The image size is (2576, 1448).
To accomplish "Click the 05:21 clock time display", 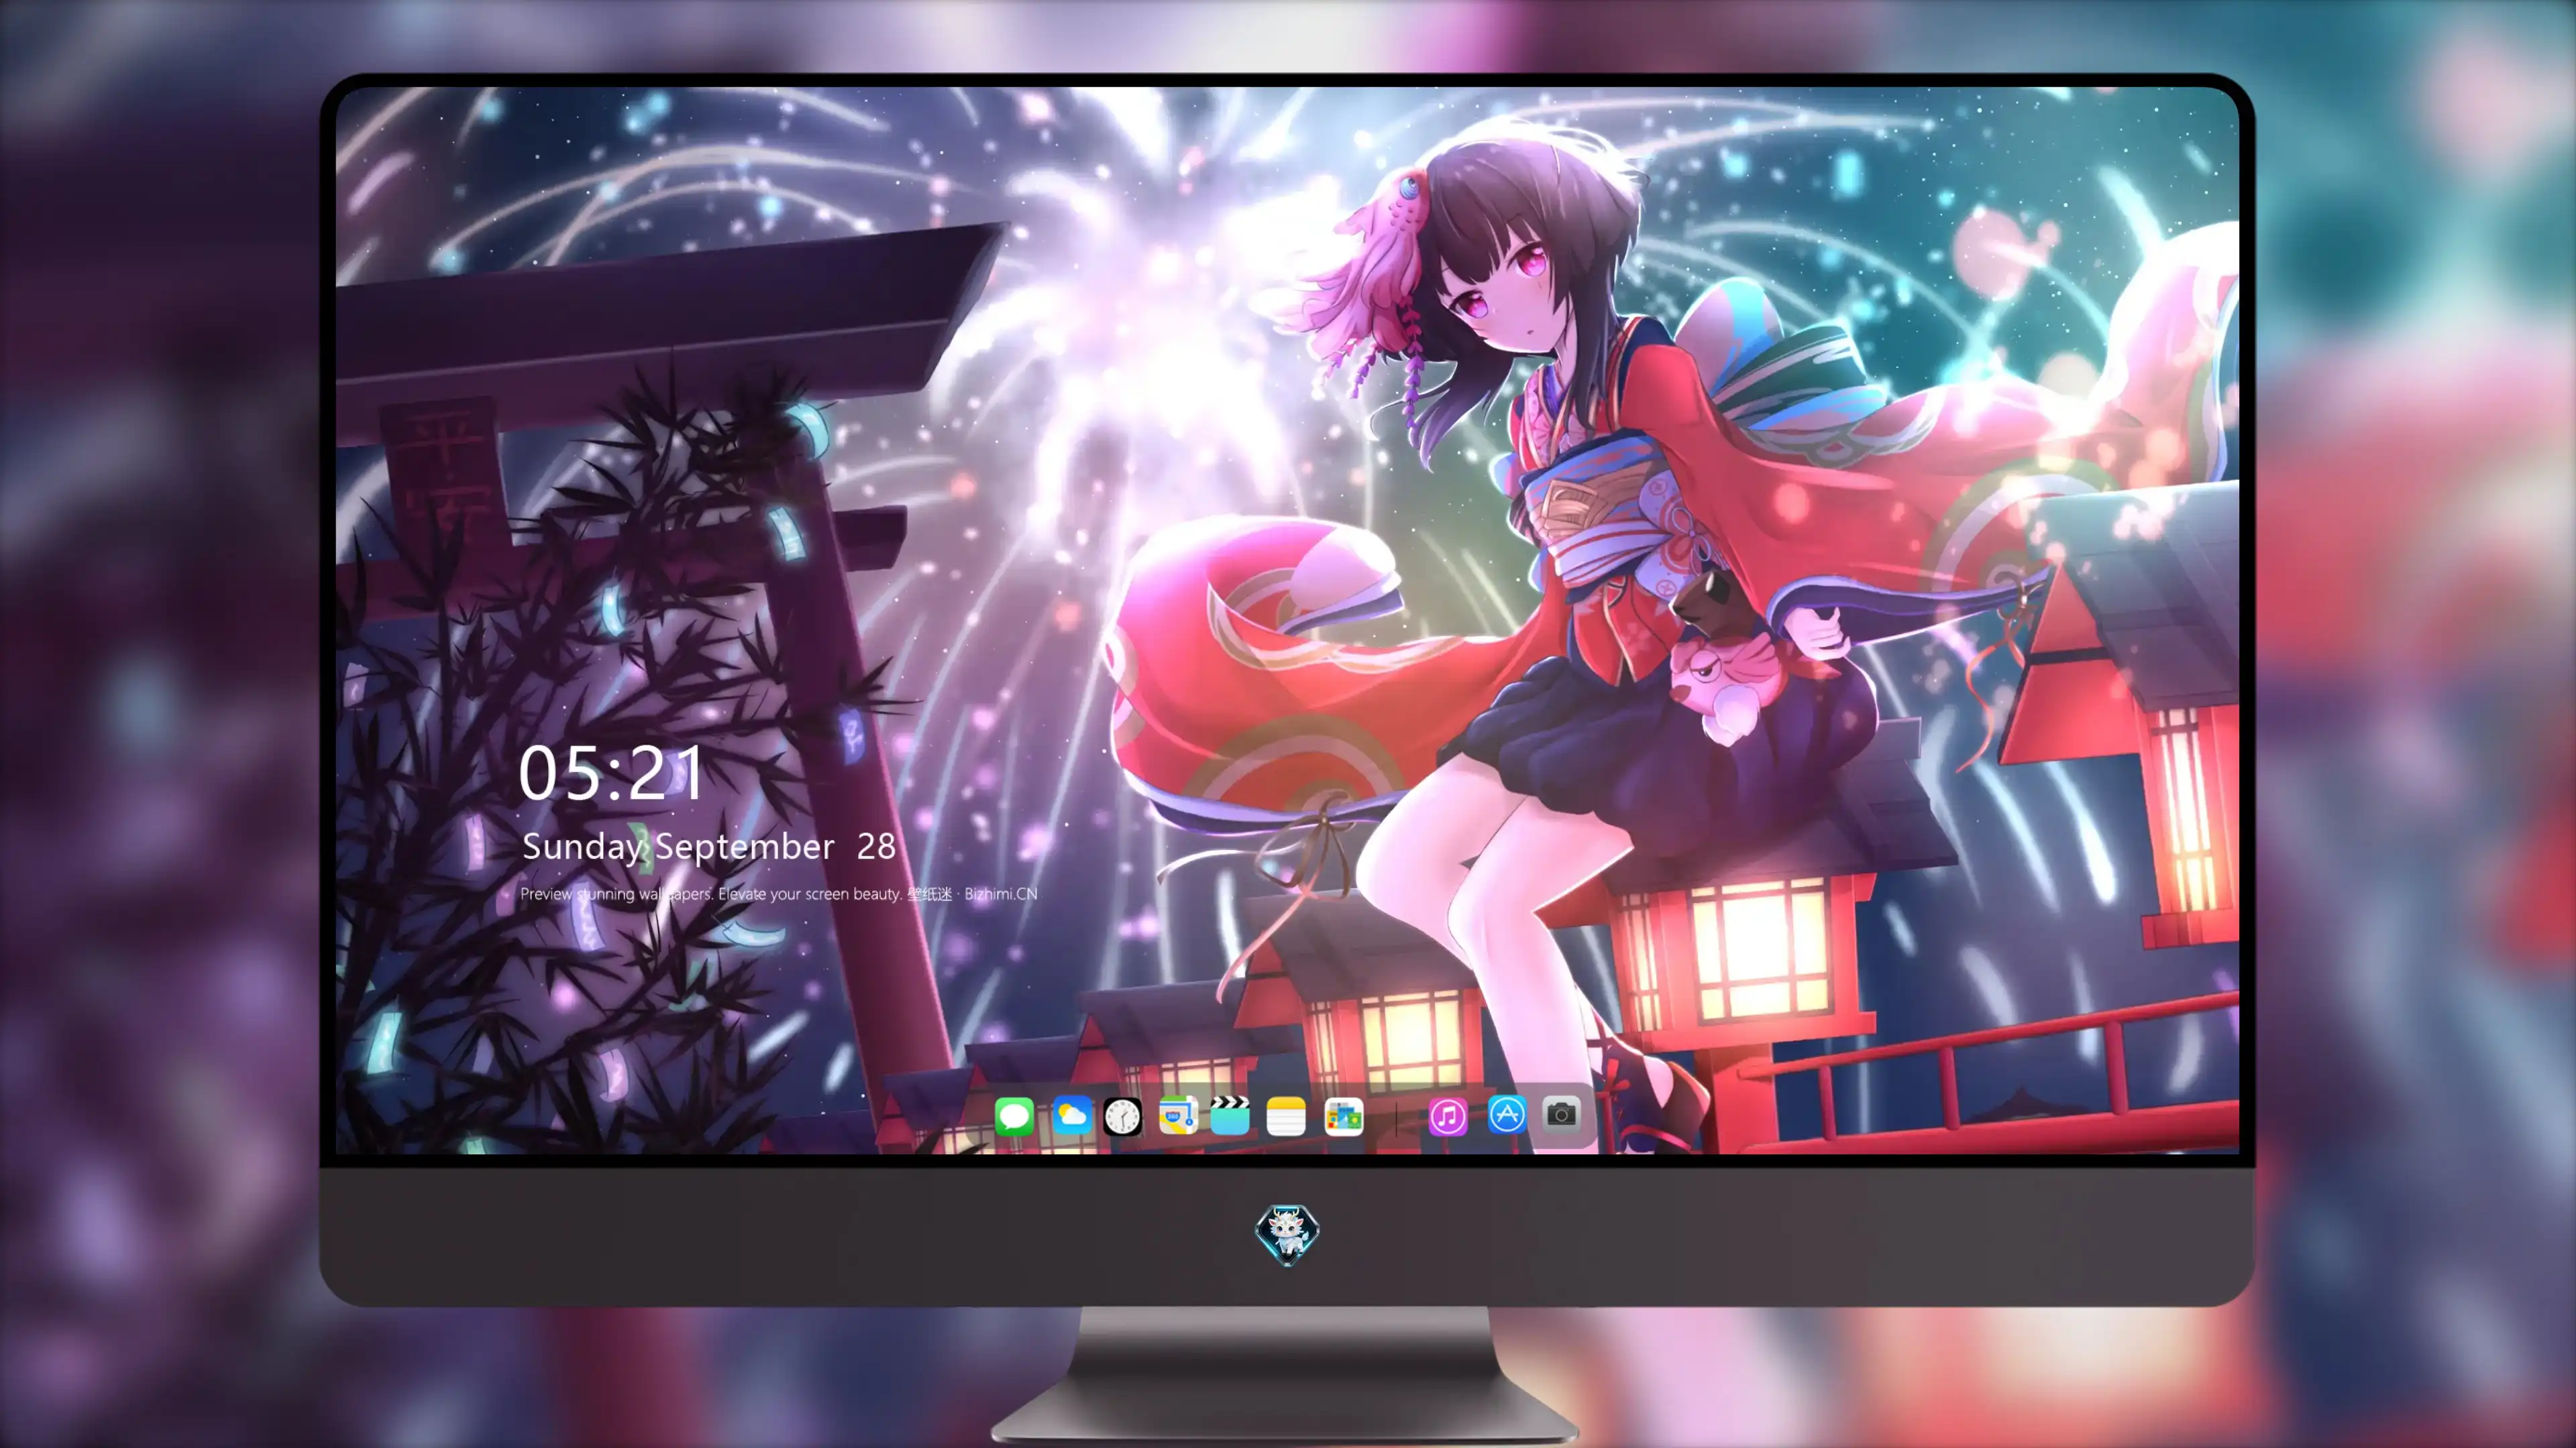I will click(x=611, y=774).
